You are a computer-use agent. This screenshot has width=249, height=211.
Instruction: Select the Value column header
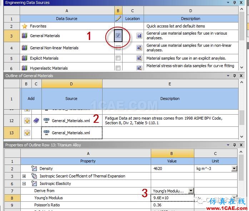coord(172,161)
